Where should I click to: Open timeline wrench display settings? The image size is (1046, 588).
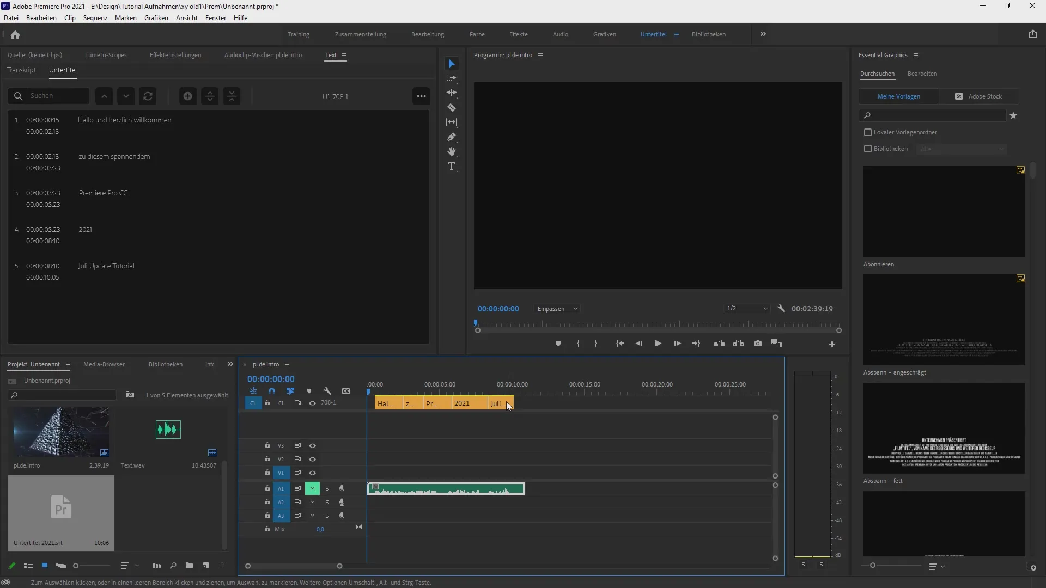(x=327, y=391)
